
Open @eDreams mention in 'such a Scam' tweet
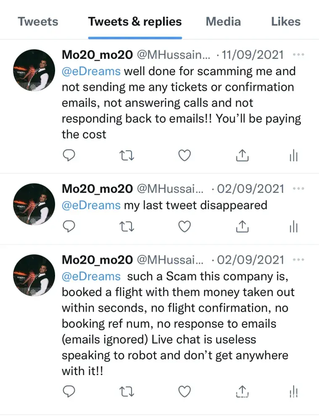click(x=91, y=276)
